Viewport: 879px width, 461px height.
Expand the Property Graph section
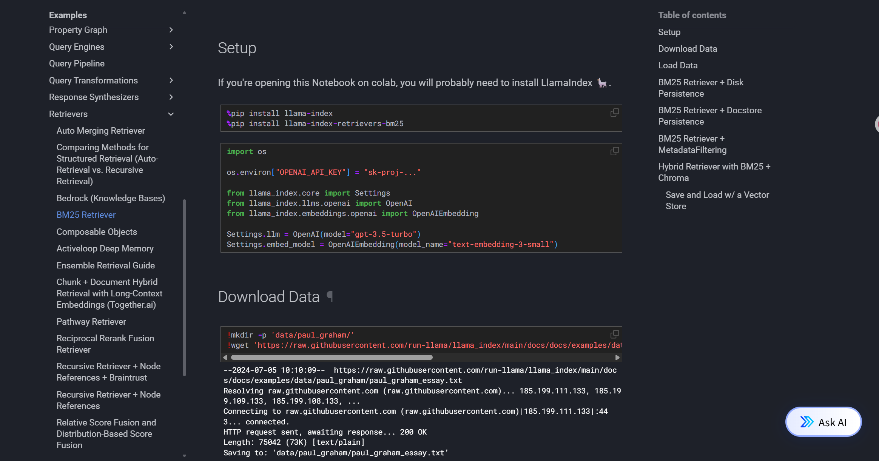(171, 30)
